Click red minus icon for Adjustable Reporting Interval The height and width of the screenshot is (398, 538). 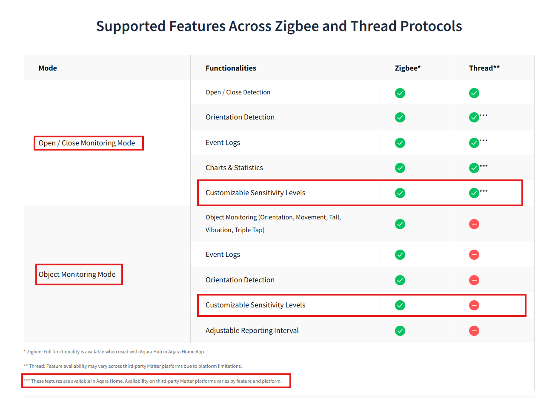coord(474,331)
